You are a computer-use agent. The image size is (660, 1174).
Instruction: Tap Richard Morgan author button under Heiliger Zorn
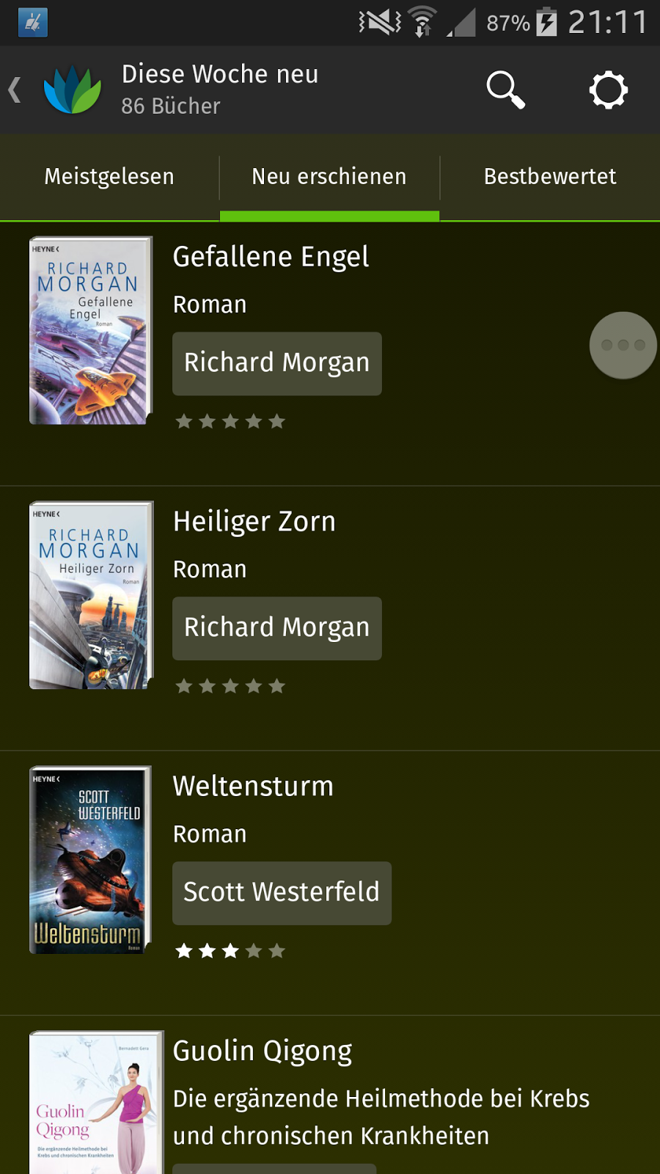[277, 628]
